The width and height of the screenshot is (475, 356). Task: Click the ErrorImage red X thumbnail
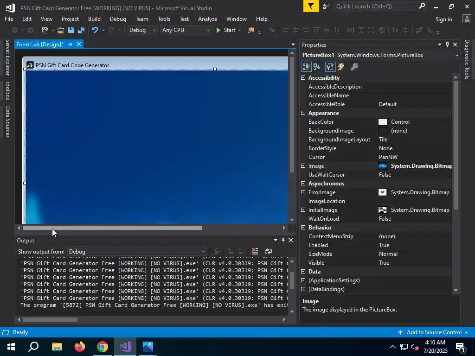click(x=383, y=192)
